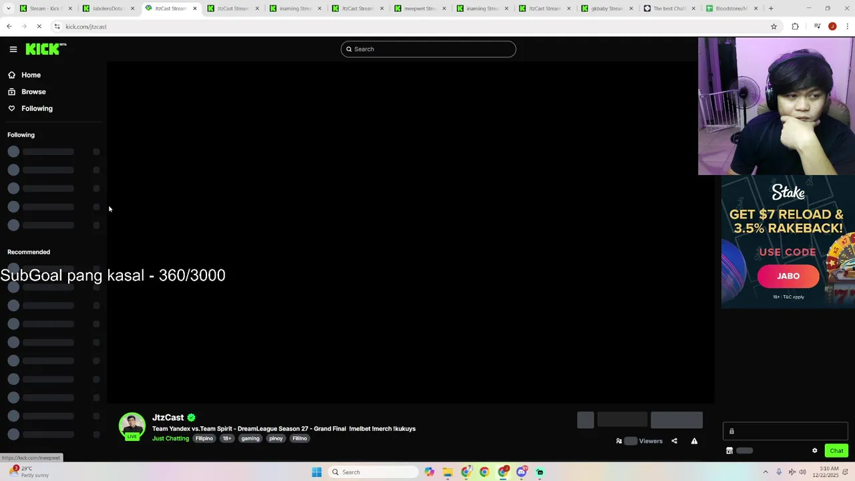Open the Windows Start menu
This screenshot has width=855, height=481.
pyautogui.click(x=317, y=472)
